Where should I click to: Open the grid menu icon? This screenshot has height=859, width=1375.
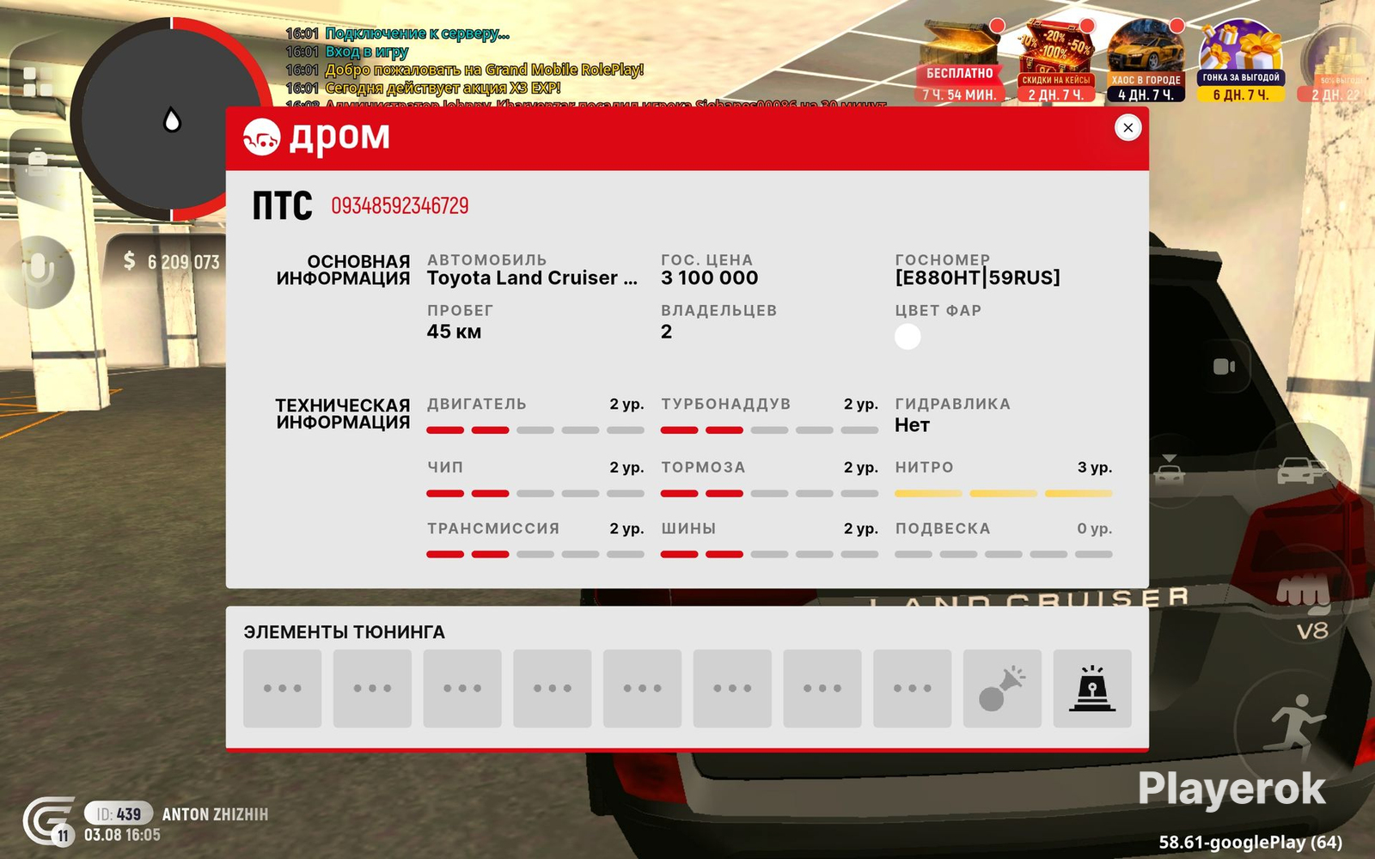tap(37, 82)
